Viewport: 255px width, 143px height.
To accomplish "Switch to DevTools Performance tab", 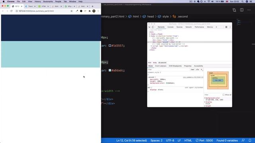I will click(199, 27).
